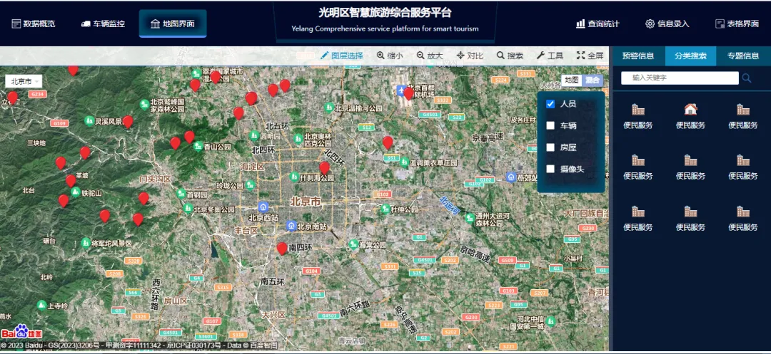Click the green 首钢园 icon
Viewport: 771px width, 354px height.
pyautogui.click(x=181, y=194)
